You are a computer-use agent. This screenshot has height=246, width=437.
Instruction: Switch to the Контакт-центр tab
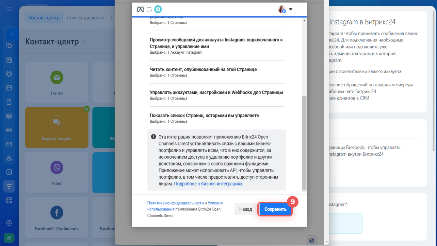[x=44, y=18]
